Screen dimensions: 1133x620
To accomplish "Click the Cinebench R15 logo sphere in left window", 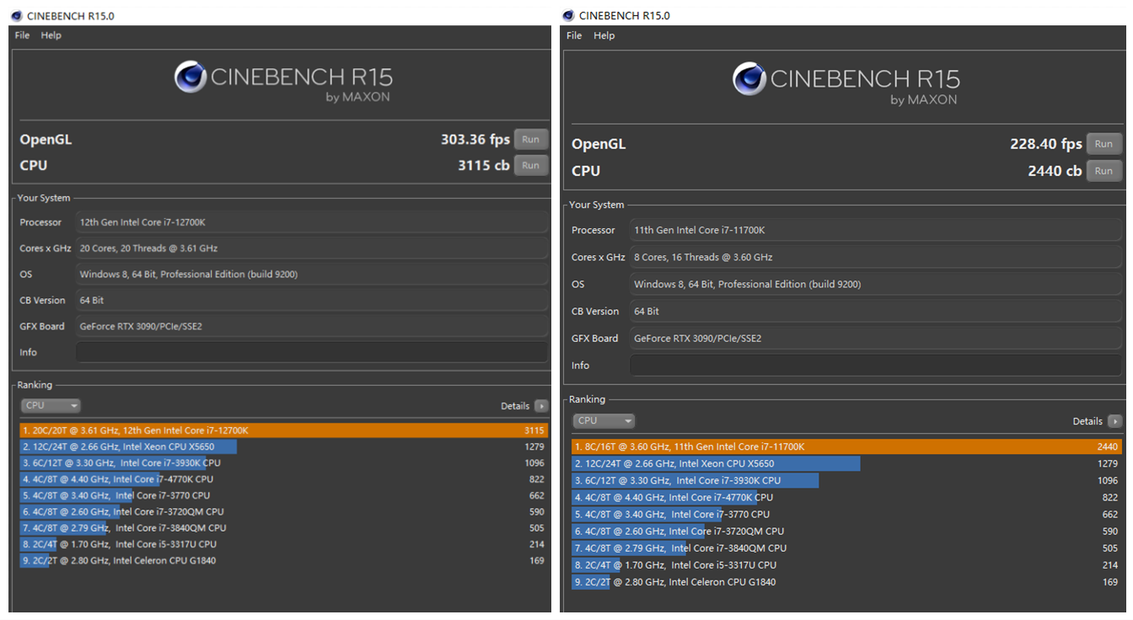I will click(x=191, y=77).
